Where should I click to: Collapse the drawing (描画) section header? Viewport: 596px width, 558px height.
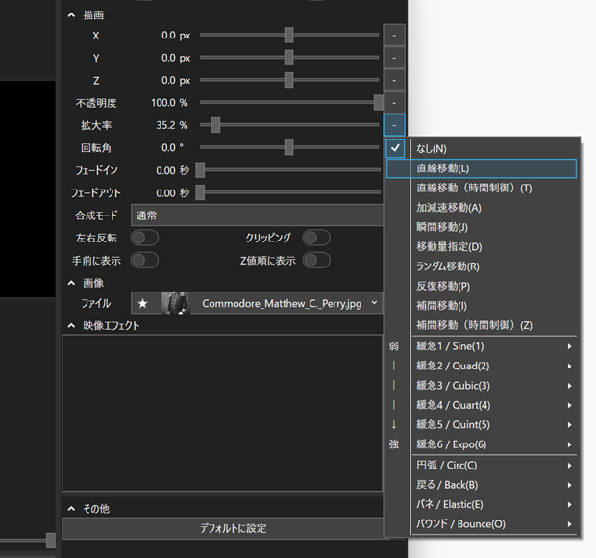[71, 15]
